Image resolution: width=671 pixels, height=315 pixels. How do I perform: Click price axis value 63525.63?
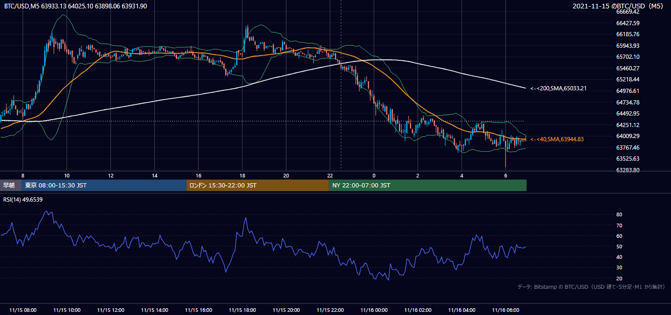pos(627,159)
